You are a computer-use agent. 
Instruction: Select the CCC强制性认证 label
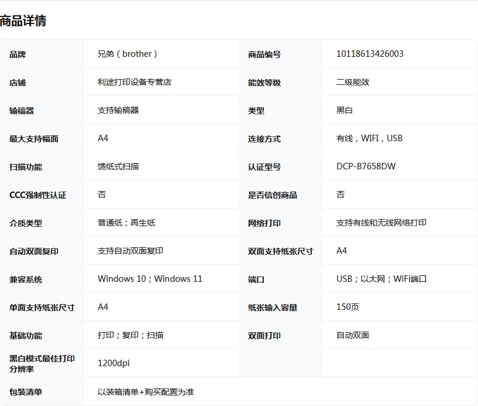tap(38, 195)
